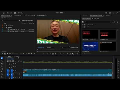Create a new bin in project panel
120x90 pixels.
29,54
